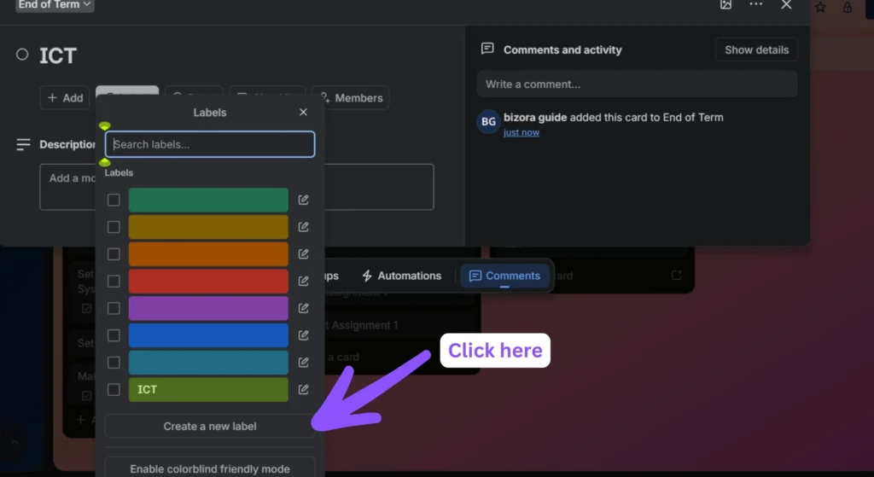Screen dimensions: 874x477
Task: Close the Labels popup
Action: (303, 112)
